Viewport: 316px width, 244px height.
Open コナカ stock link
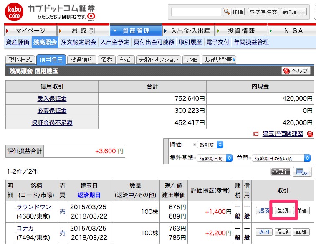[x=25, y=229]
